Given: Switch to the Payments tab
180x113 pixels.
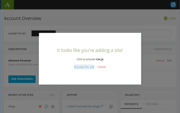Looking at the screenshot, I should click(131, 104).
